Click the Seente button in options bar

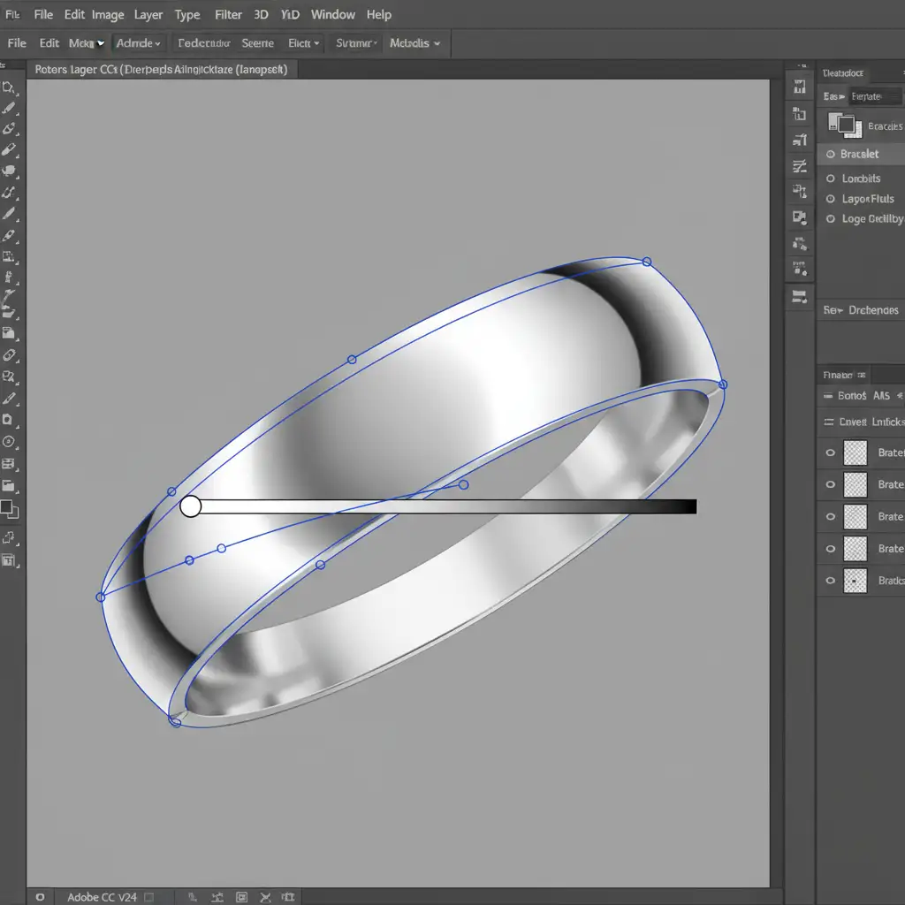click(257, 43)
